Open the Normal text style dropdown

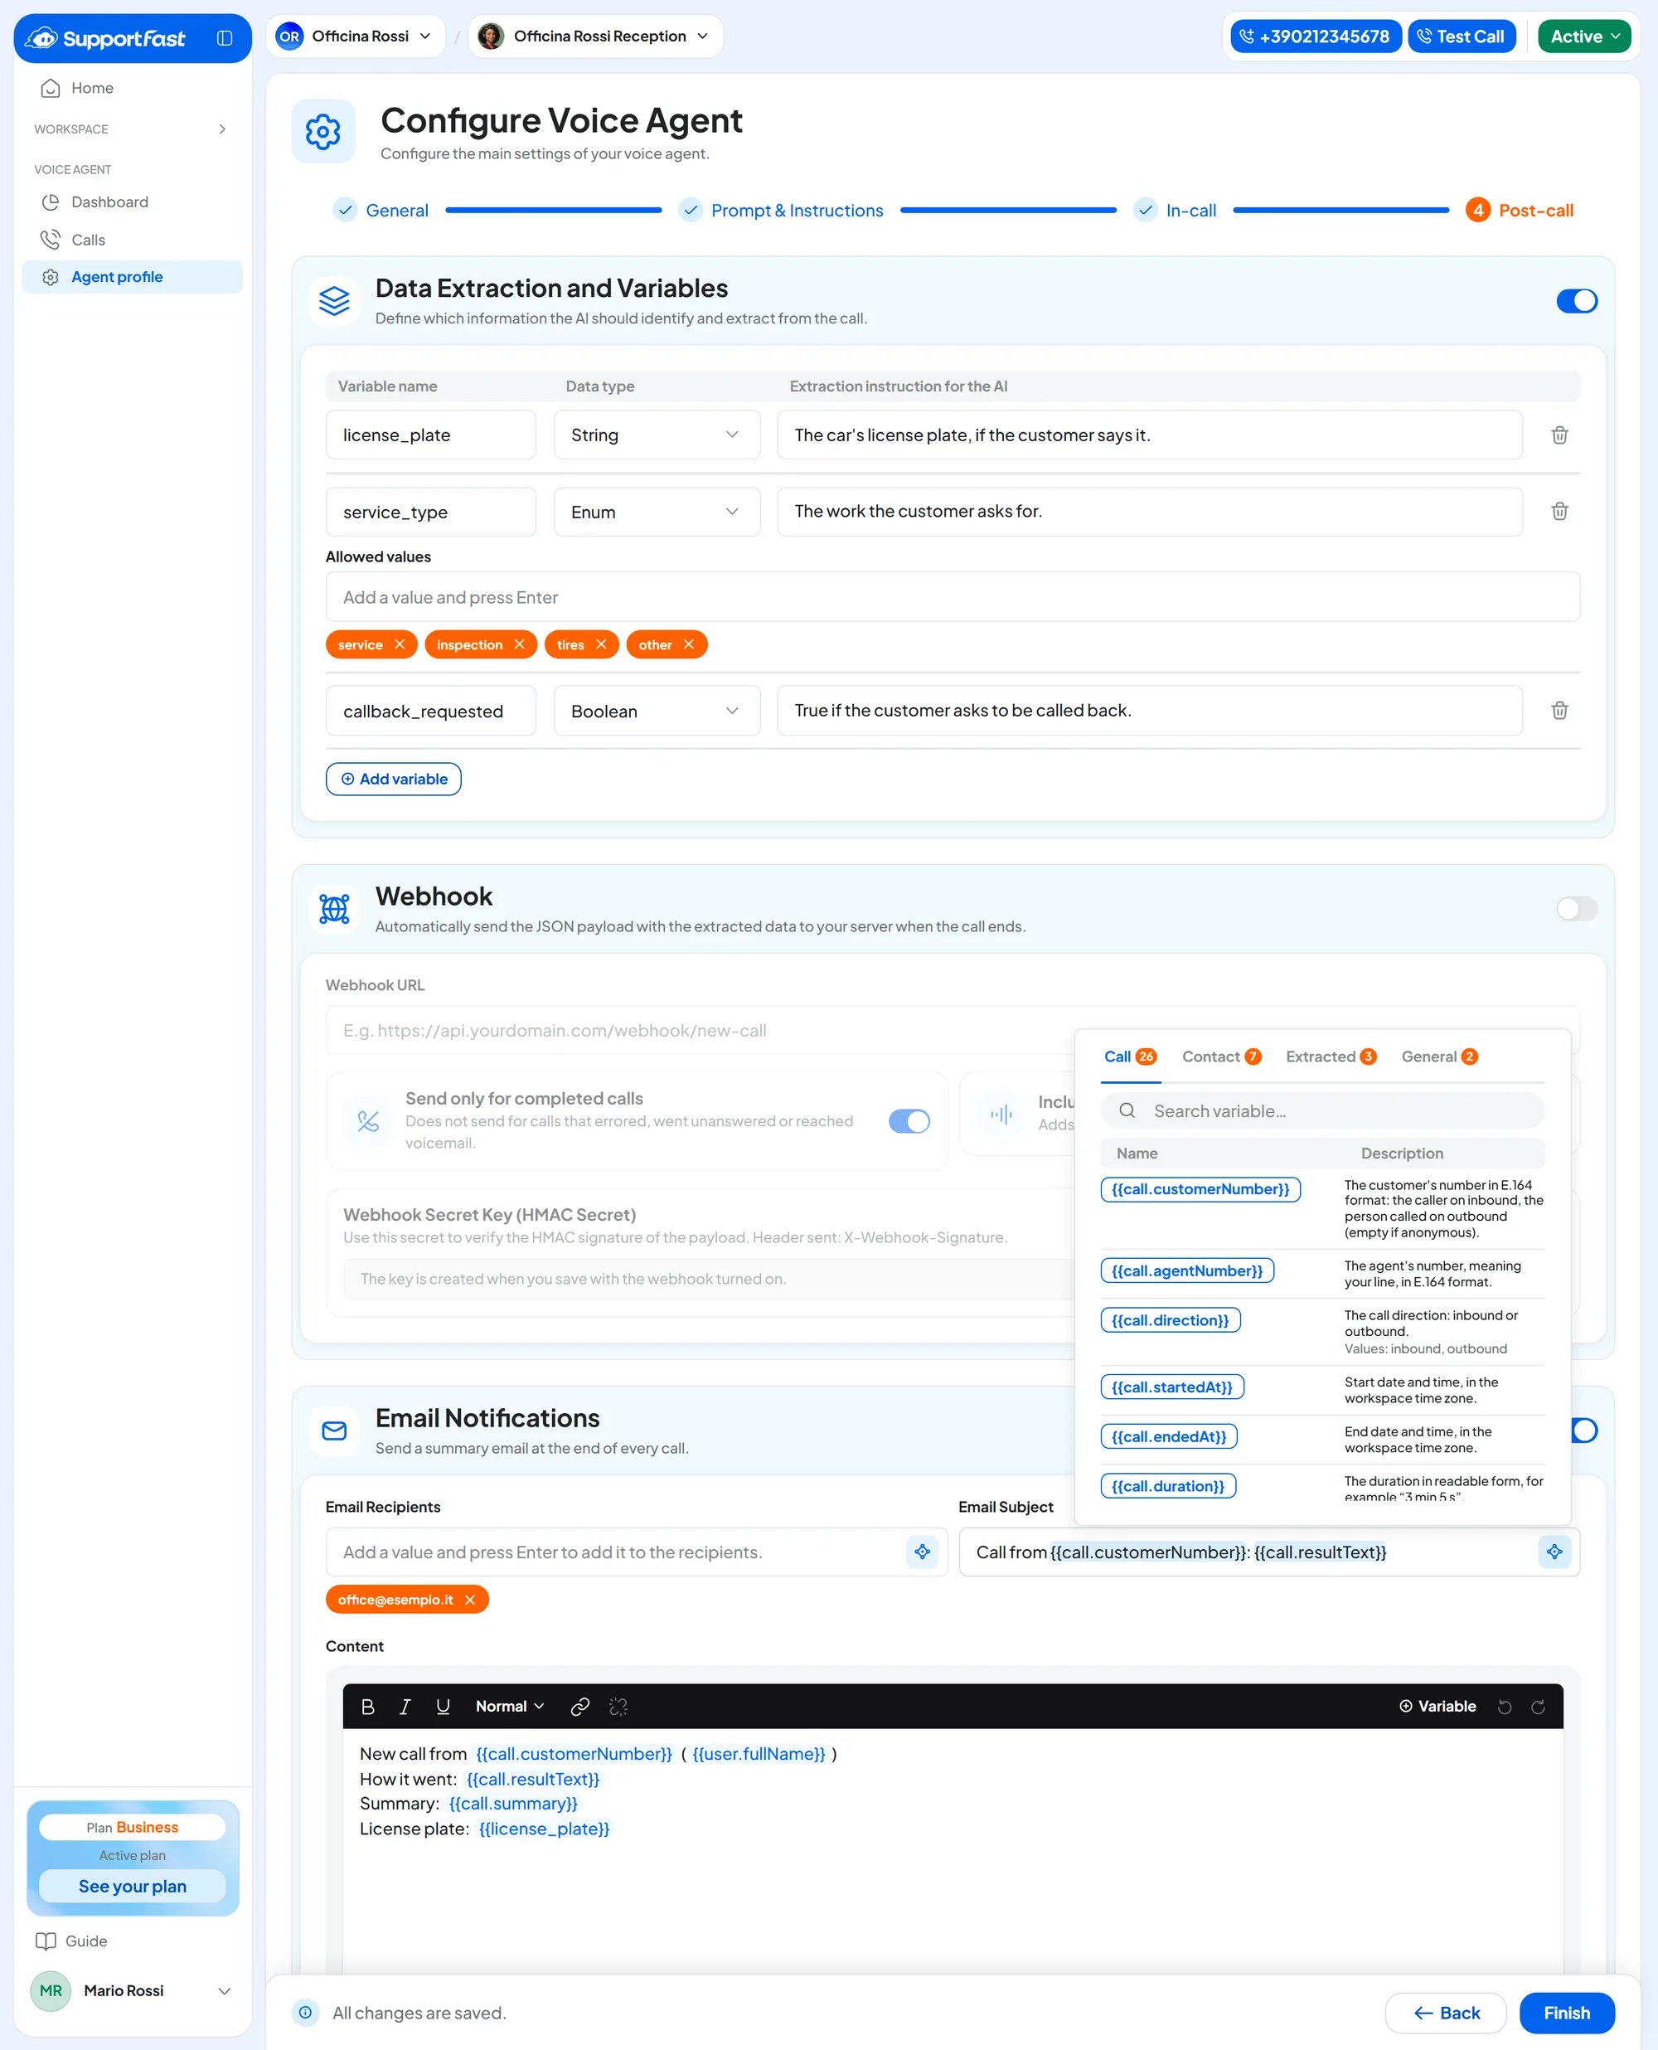coord(510,1707)
